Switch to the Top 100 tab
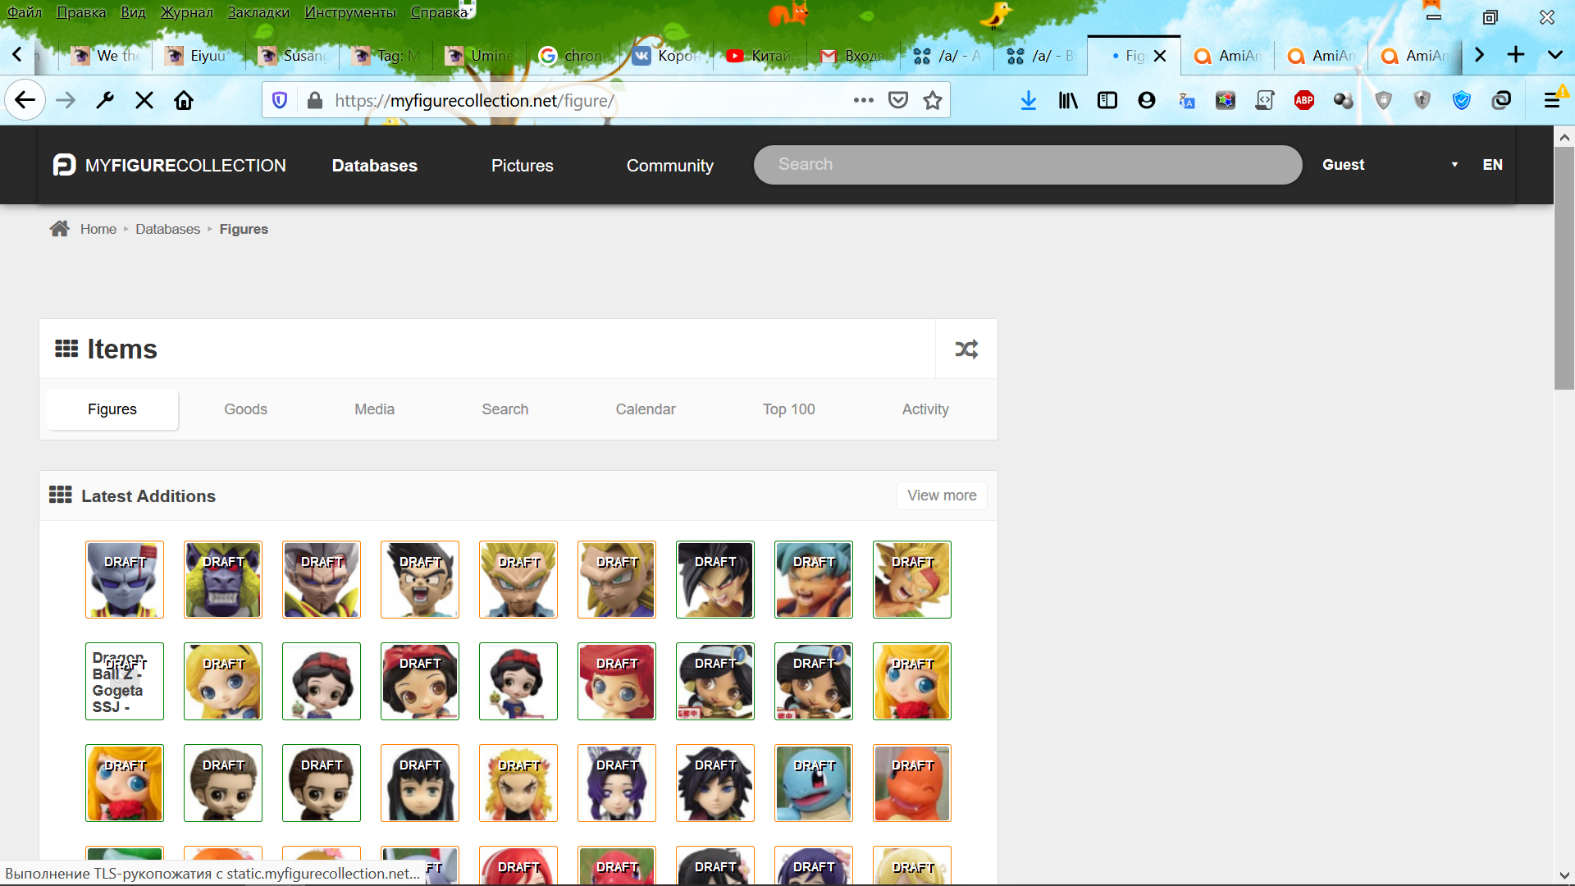The height and width of the screenshot is (886, 1575). point(788,409)
